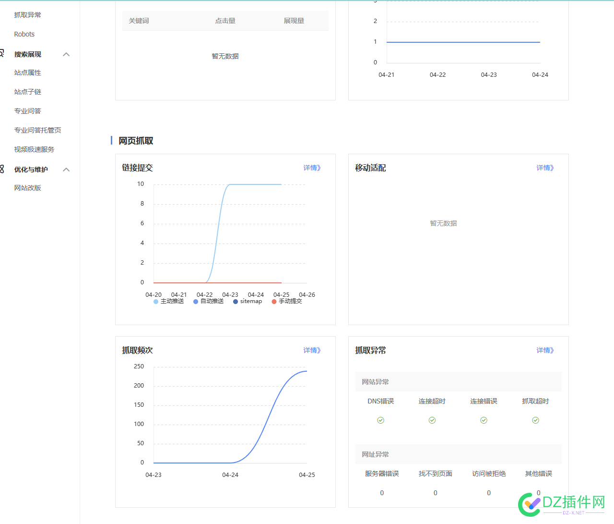Open 站点属性 in the sidebar
The width and height of the screenshot is (614, 524).
(x=27, y=73)
